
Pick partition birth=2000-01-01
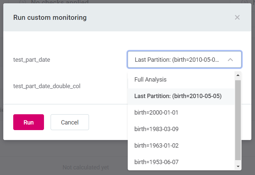[156, 113]
